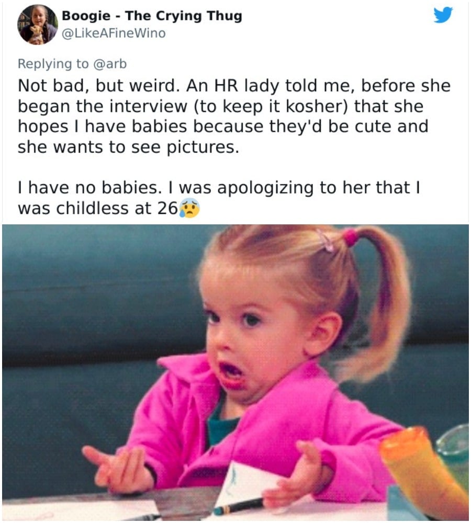Click the 'Replying to' label

(53, 64)
